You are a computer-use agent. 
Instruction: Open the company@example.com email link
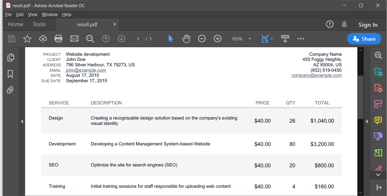point(316,75)
